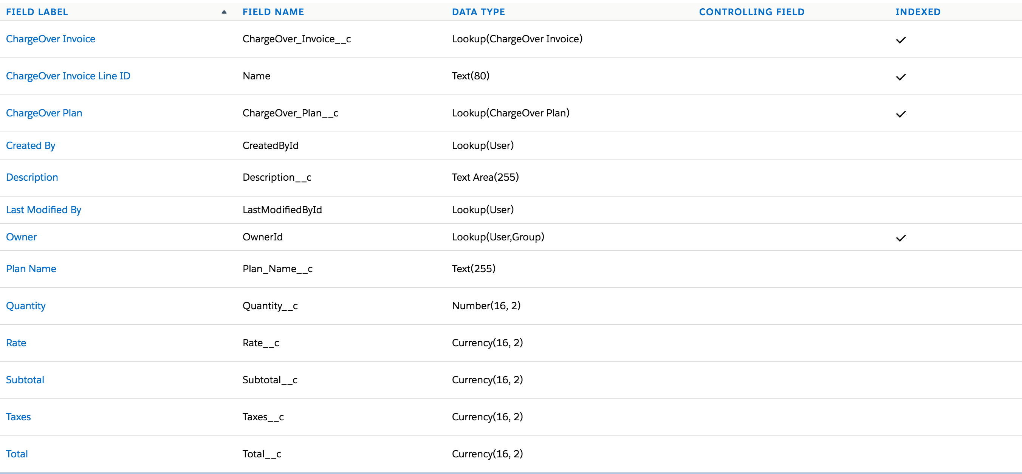This screenshot has width=1022, height=474.
Task: Click Lookup(User) in Last Modified By row
Action: 483,210
